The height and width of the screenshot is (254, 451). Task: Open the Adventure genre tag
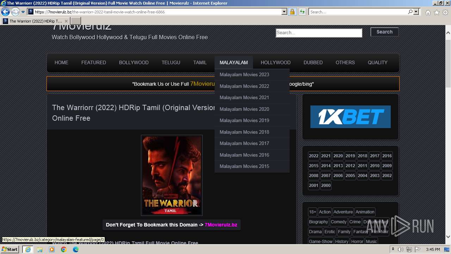pos(343,212)
